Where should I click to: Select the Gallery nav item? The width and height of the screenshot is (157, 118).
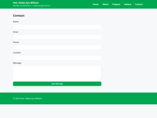pyautogui.click(x=128, y=4)
